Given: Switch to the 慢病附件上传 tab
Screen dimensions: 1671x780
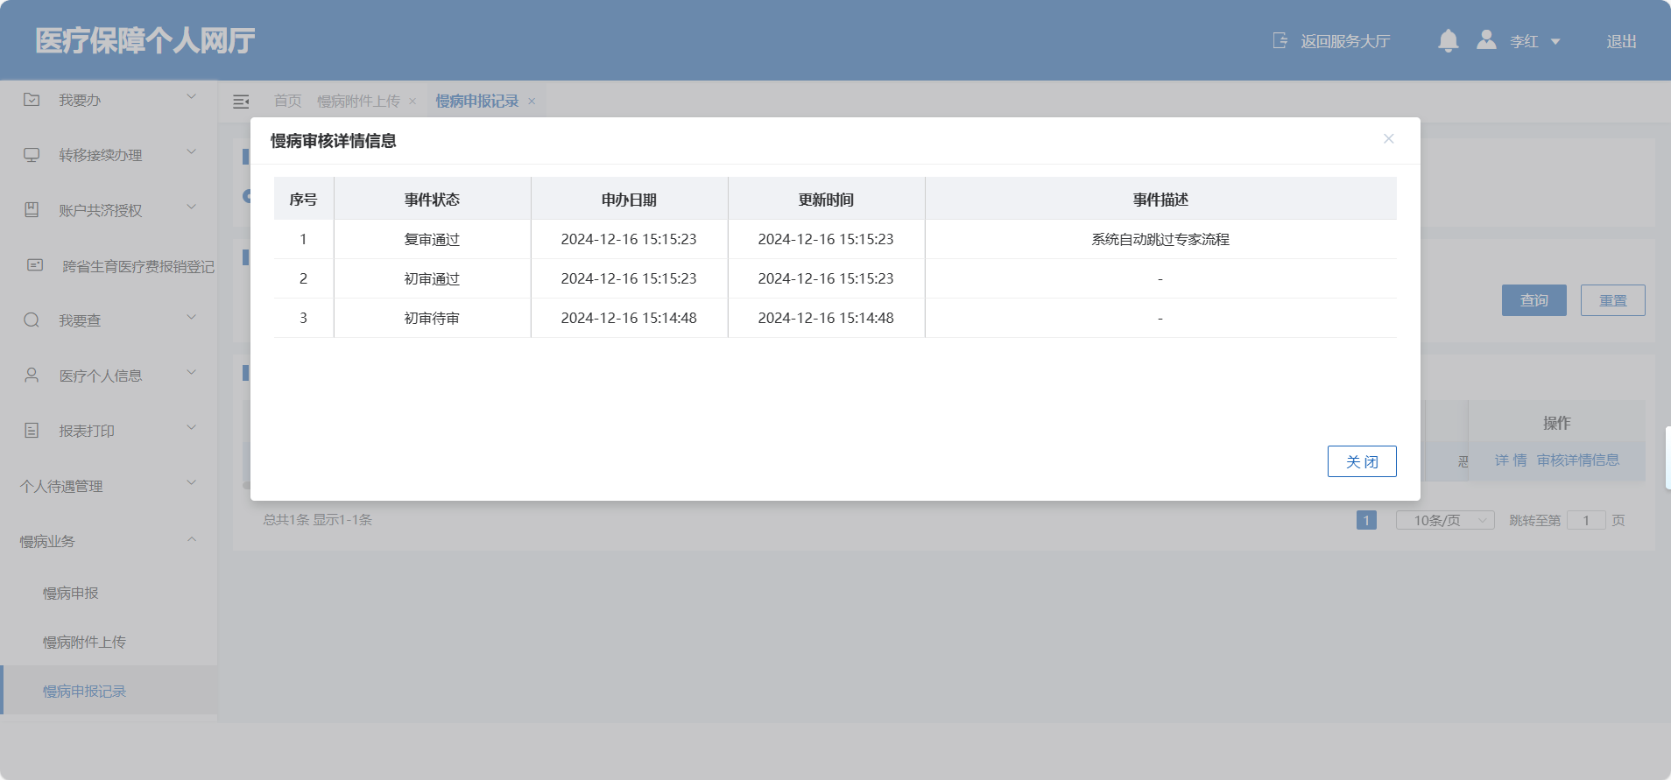Looking at the screenshot, I should (x=358, y=102).
